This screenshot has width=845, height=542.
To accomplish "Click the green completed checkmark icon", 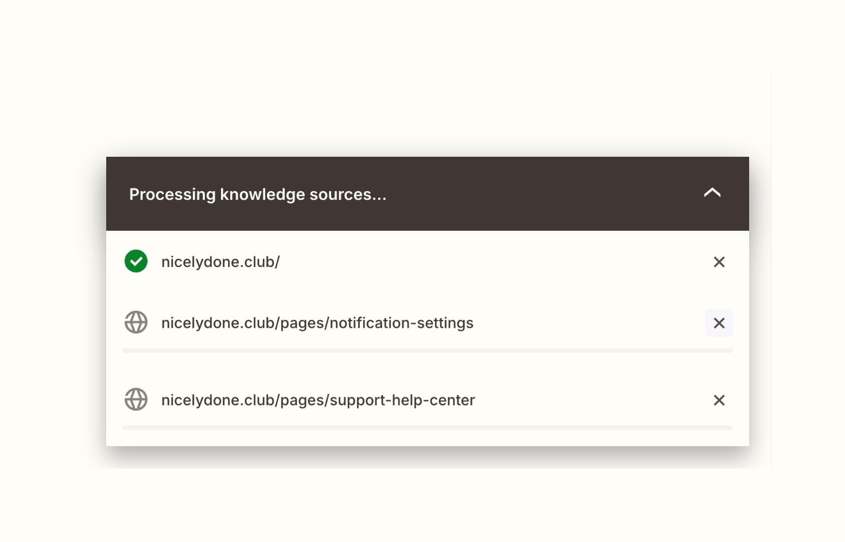I will pos(136,261).
